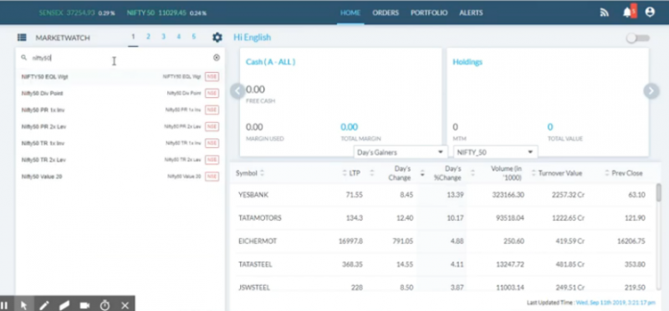Close the recorder toolbar
The width and height of the screenshot is (669, 311).
[125, 305]
